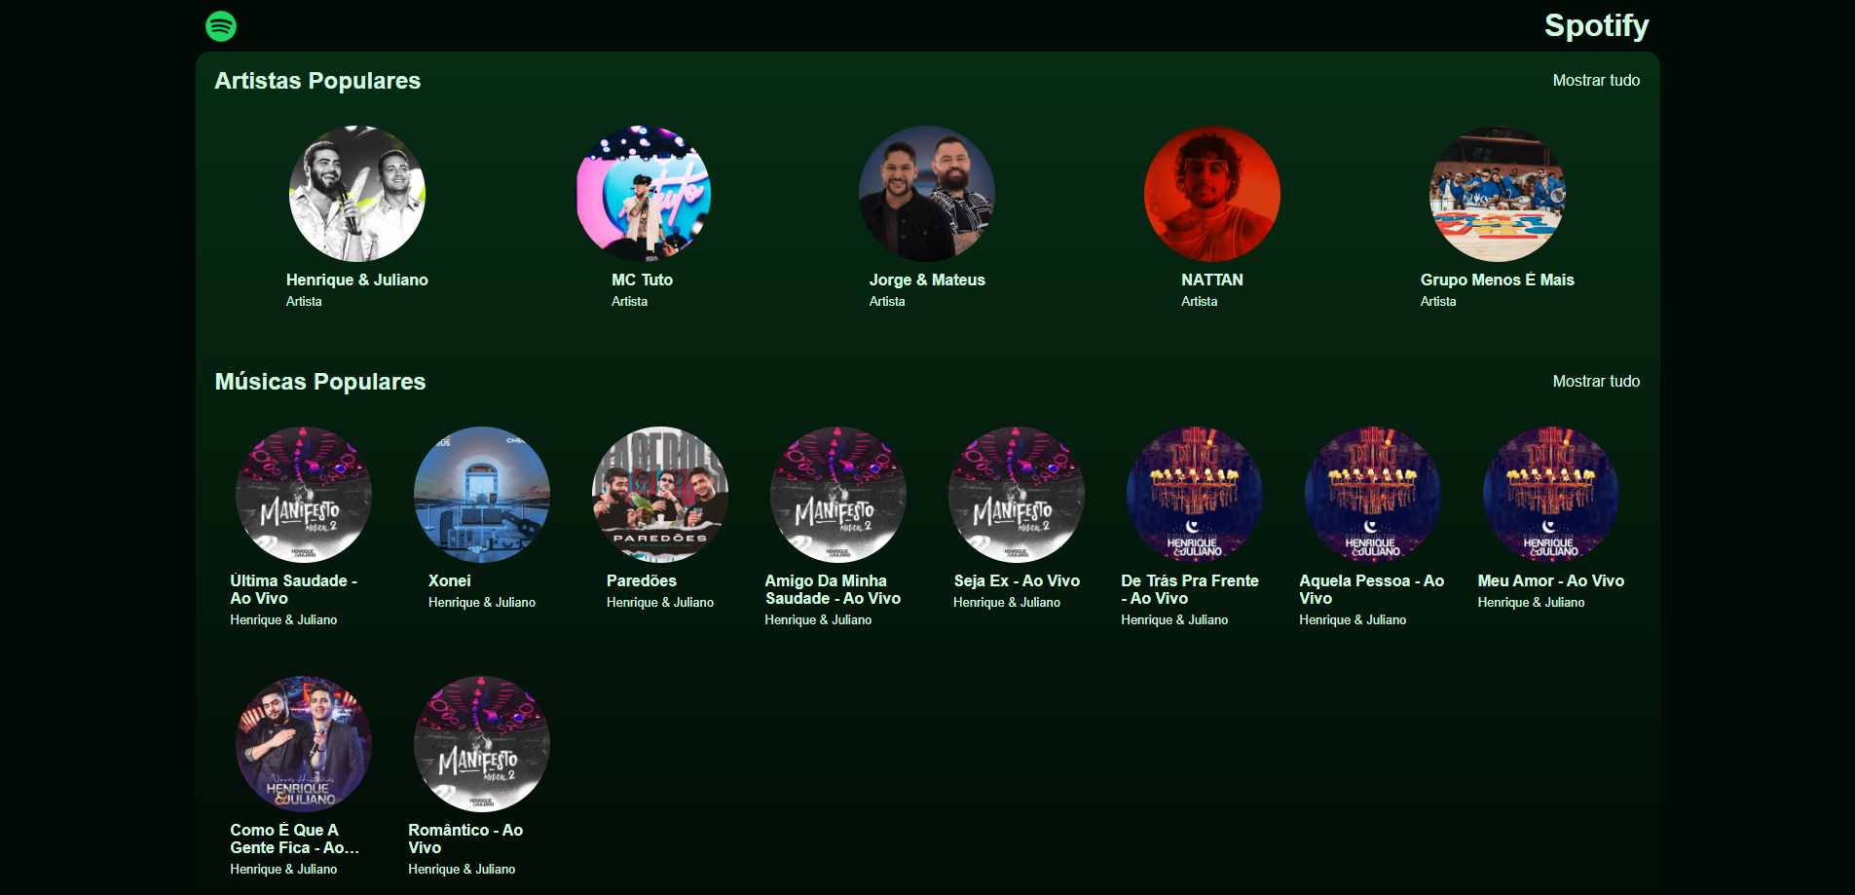The image size is (1855, 895).
Task: Click Henrique & Juliano credit under Seja Ex
Action: (1007, 603)
